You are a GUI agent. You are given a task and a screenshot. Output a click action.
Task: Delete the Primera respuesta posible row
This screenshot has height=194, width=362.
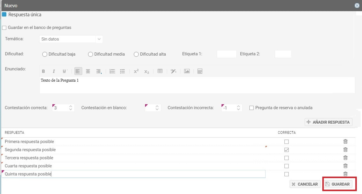pyautogui.click(x=345, y=142)
